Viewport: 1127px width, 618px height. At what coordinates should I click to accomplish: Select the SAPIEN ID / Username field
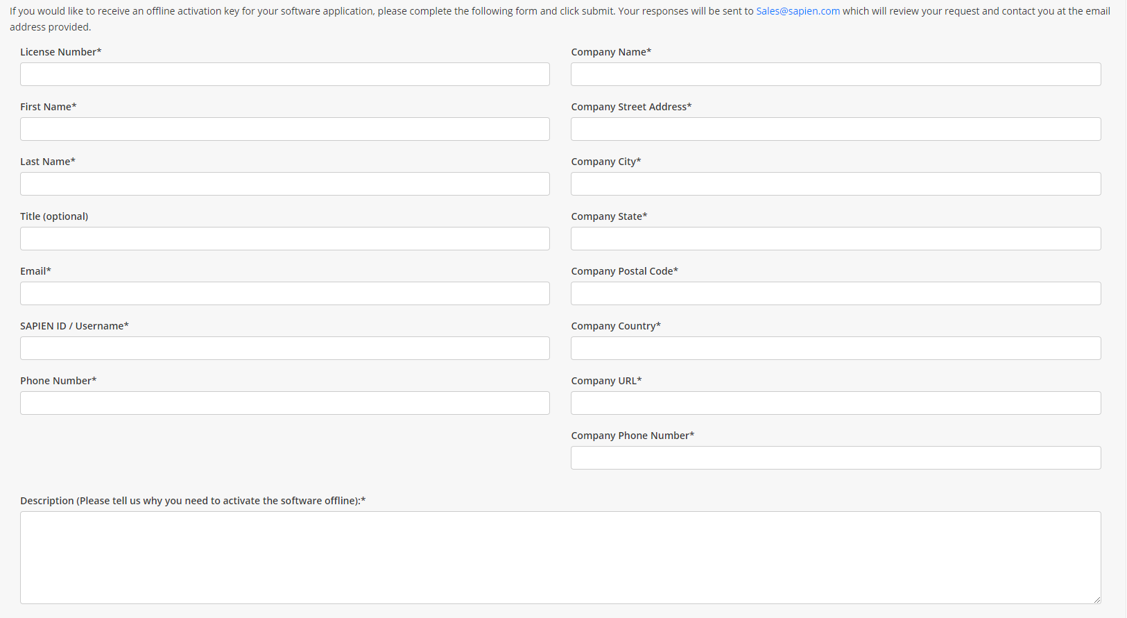pos(285,348)
